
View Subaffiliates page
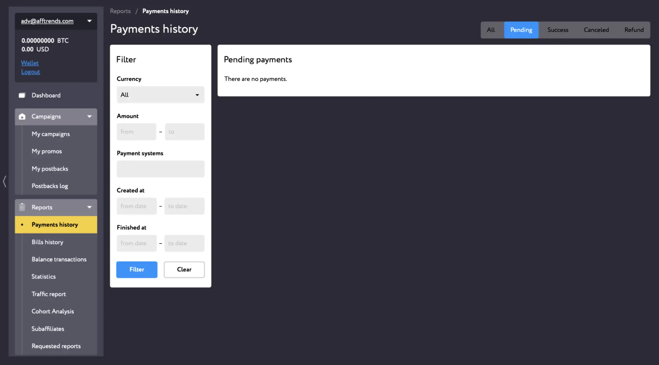click(48, 329)
